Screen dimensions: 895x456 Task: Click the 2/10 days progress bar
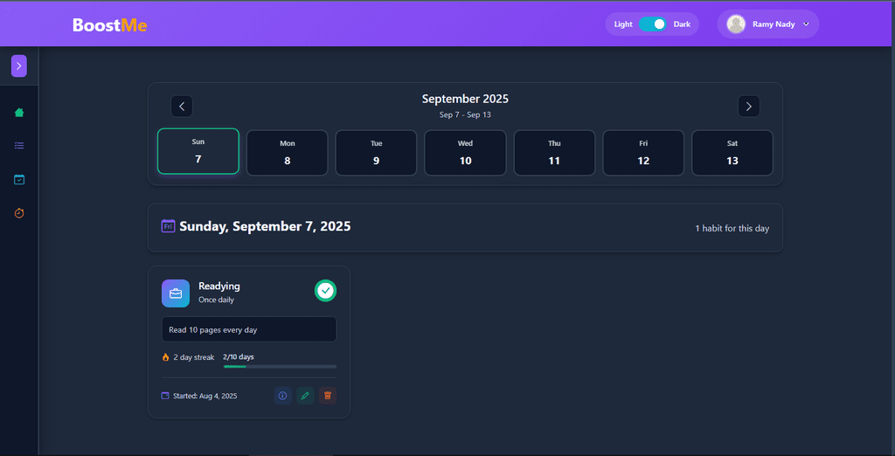click(x=280, y=366)
